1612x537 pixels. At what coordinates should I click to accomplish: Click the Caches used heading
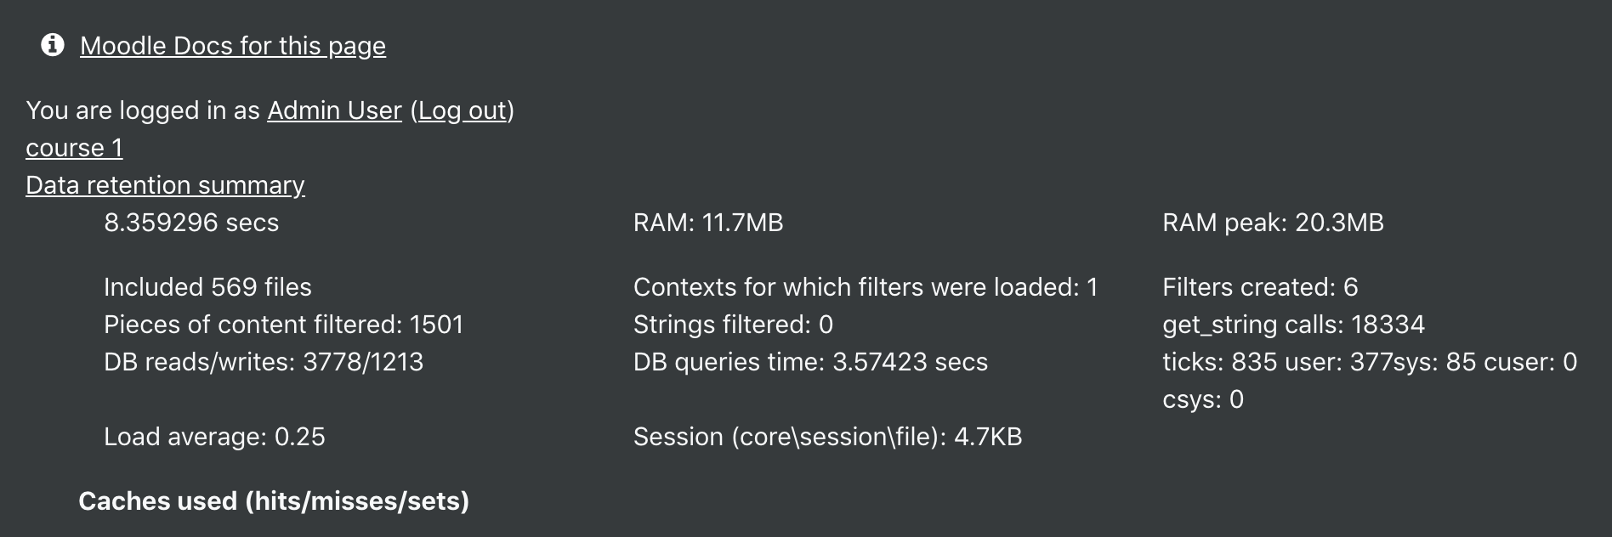coord(274,501)
